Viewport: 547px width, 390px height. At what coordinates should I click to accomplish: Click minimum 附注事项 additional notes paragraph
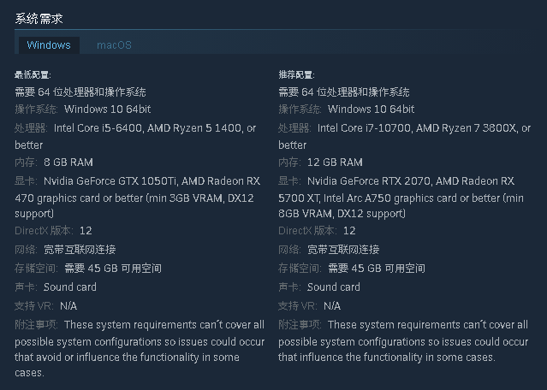140,349
